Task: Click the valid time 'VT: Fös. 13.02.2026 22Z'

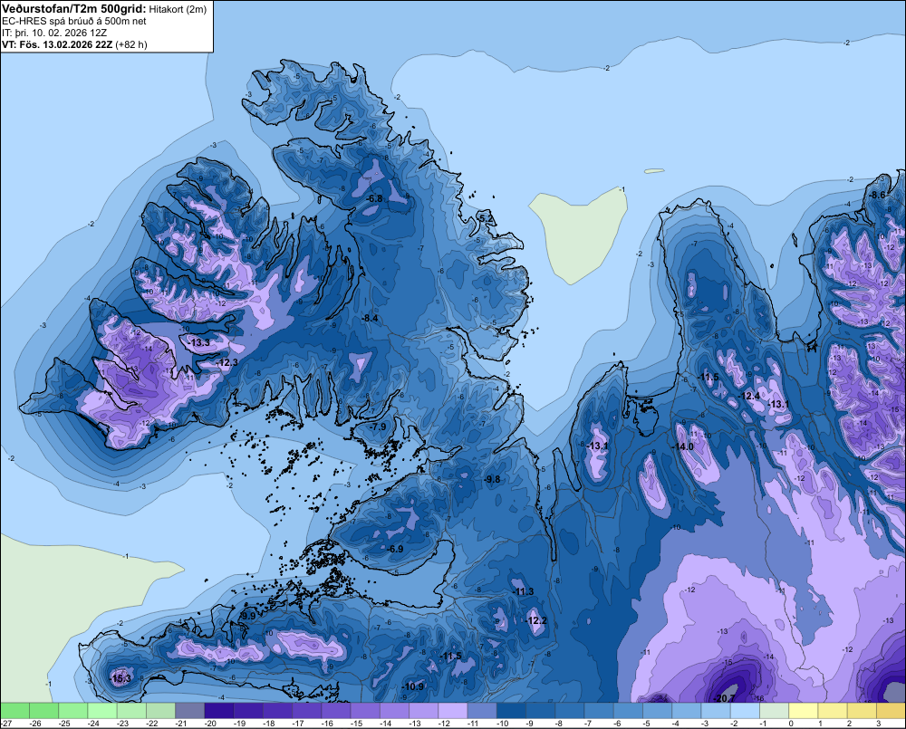Action: [57, 44]
